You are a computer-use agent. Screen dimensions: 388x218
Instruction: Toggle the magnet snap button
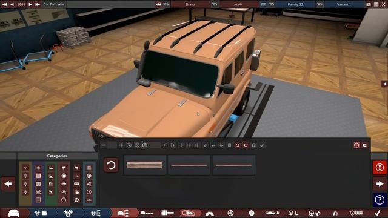click(365, 145)
